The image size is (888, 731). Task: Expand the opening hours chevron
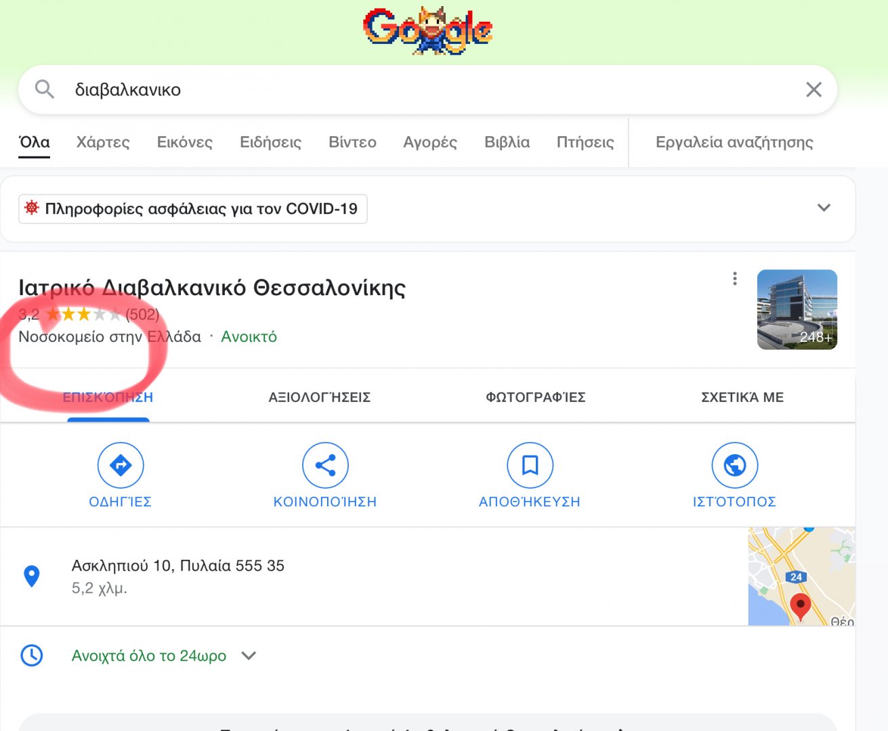point(249,656)
